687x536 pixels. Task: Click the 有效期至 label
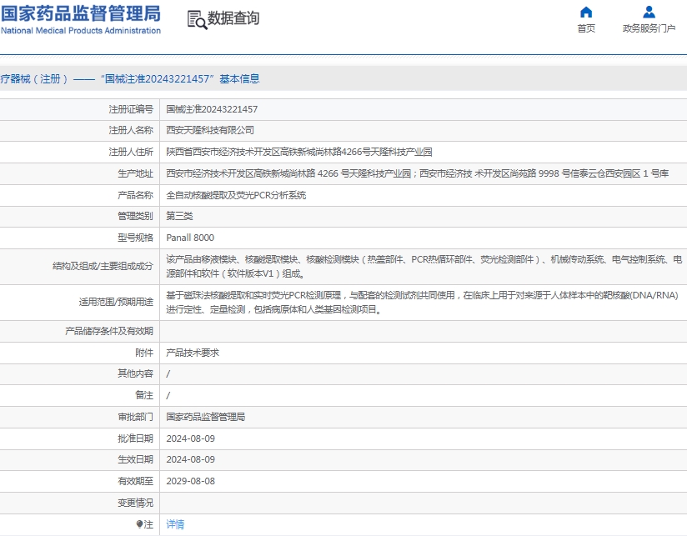pyautogui.click(x=135, y=481)
